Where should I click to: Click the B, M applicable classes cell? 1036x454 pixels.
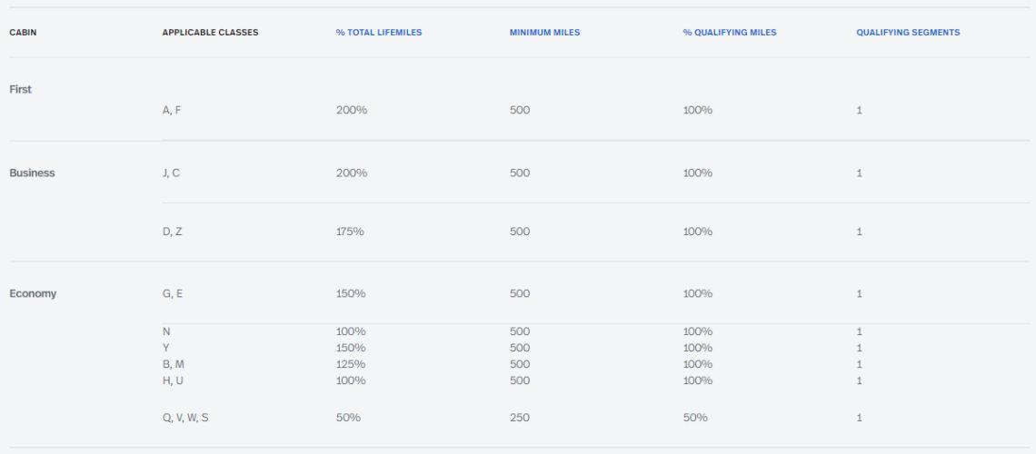173,364
